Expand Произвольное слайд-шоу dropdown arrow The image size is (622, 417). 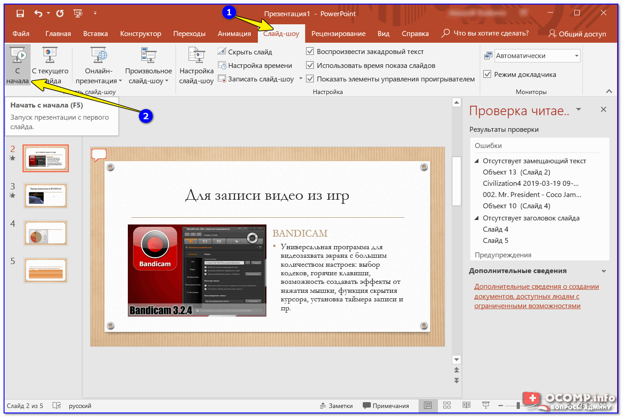click(x=167, y=81)
